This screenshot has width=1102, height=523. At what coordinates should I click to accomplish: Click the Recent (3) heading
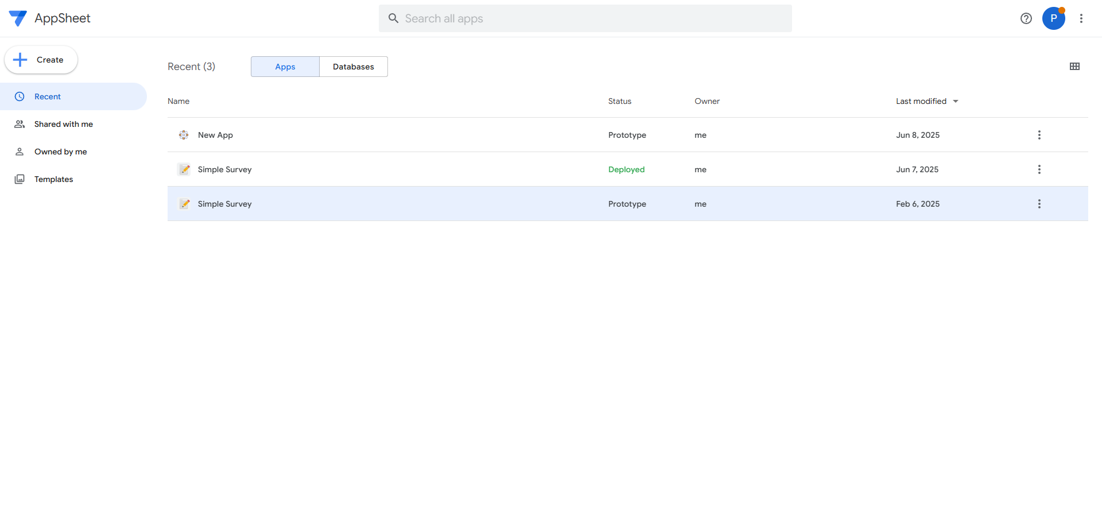pos(191,67)
